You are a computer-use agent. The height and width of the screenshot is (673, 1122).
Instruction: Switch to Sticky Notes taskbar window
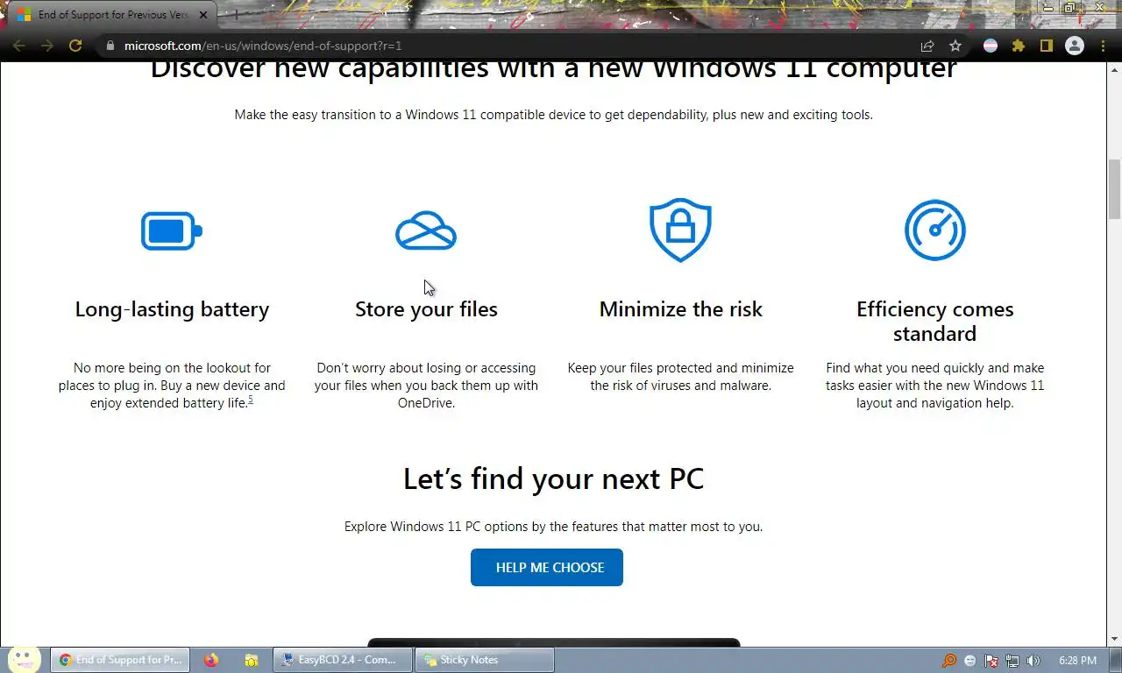[485, 660]
